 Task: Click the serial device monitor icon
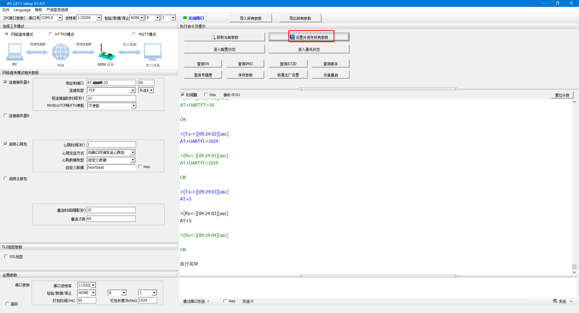(153, 52)
